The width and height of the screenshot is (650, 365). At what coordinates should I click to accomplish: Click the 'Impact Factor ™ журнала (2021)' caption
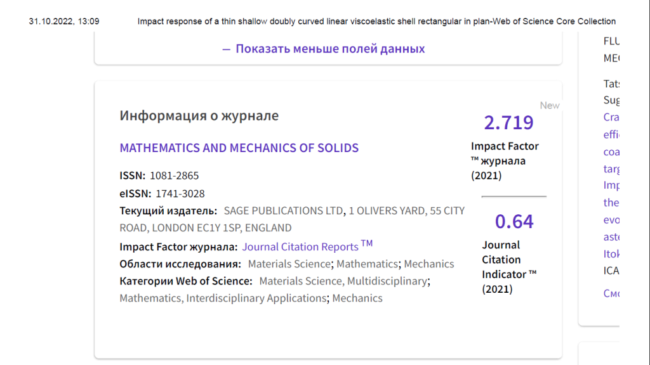(505, 160)
